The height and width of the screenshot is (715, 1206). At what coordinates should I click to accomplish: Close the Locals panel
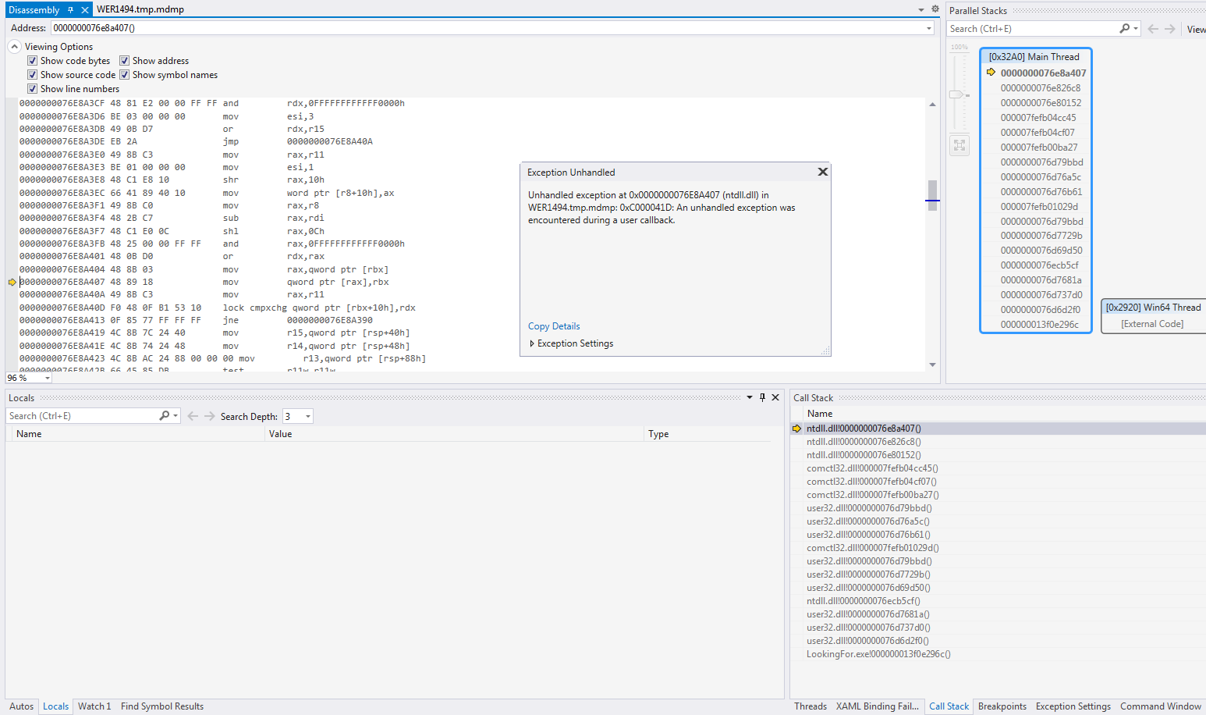pyautogui.click(x=775, y=397)
